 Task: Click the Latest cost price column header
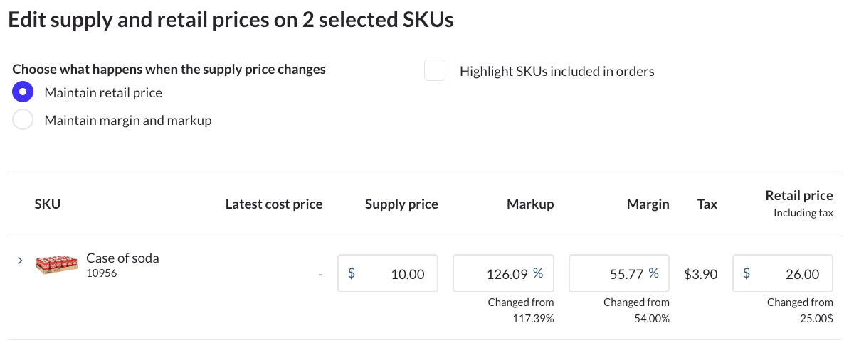coord(274,204)
